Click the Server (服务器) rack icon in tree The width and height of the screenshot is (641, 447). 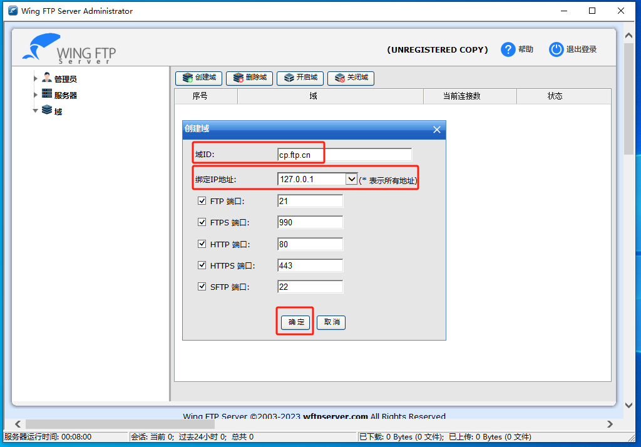tap(47, 94)
